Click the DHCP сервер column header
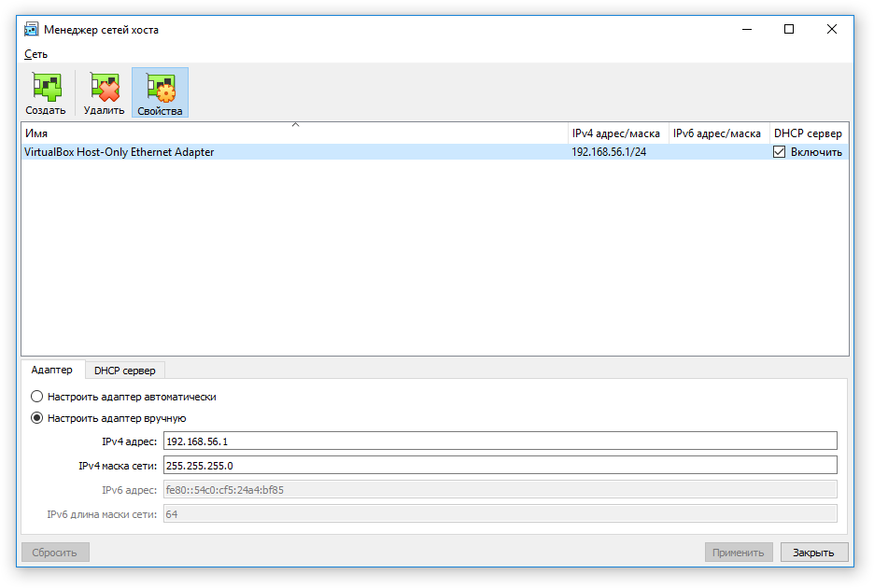874x588 pixels. (x=809, y=133)
